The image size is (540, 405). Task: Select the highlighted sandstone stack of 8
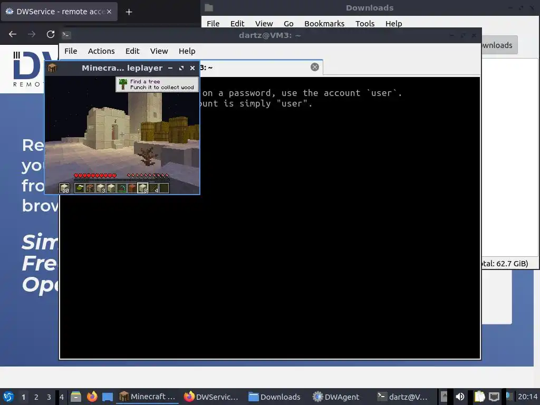pyautogui.click(x=143, y=188)
